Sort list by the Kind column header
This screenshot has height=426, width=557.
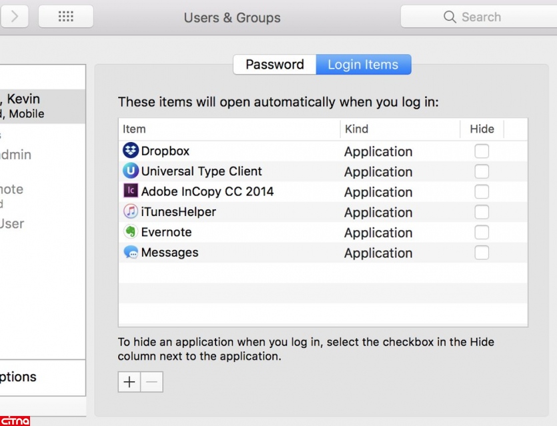[x=357, y=129]
